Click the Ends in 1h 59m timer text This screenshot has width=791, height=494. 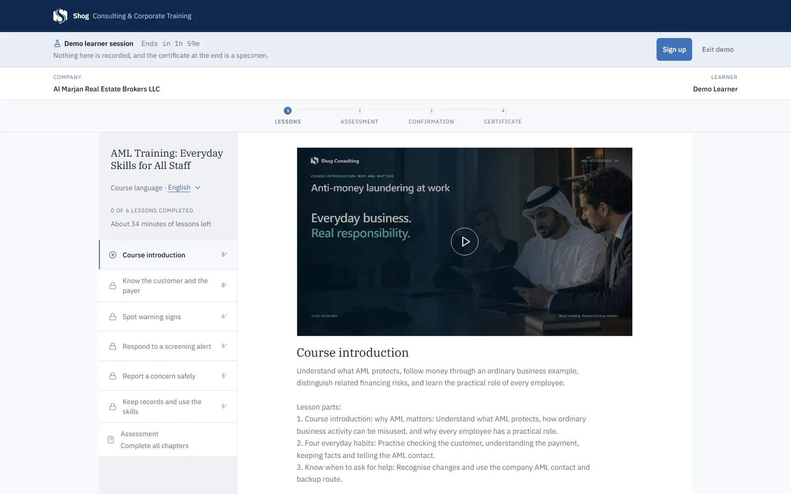(171, 43)
